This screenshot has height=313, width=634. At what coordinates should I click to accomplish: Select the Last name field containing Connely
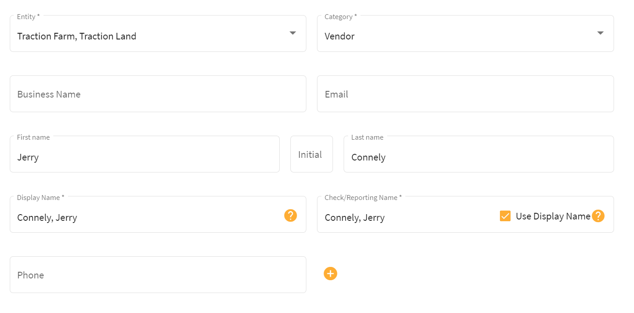479,154
